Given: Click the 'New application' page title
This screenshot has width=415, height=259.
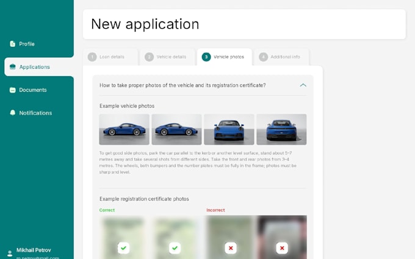Looking at the screenshot, I should pos(145,24).
